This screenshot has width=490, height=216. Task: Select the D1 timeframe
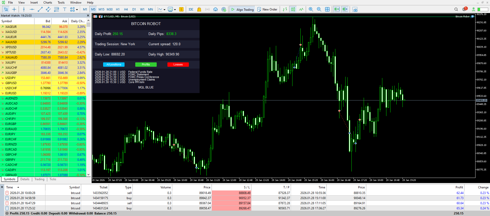pyautogui.click(x=134, y=9)
